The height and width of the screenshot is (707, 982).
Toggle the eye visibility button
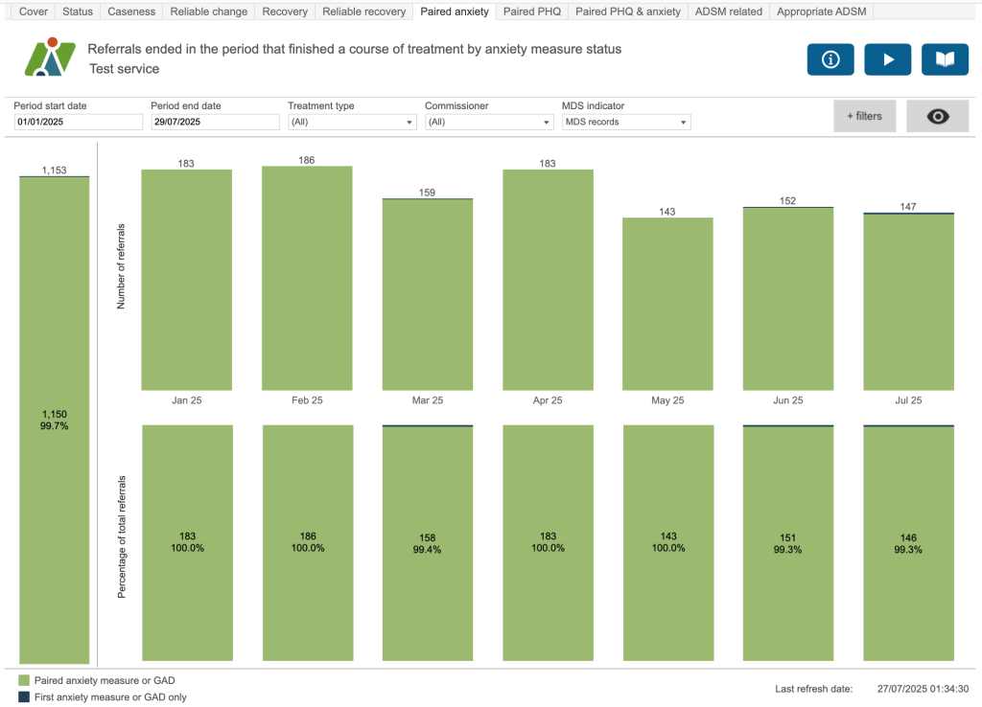[938, 116]
